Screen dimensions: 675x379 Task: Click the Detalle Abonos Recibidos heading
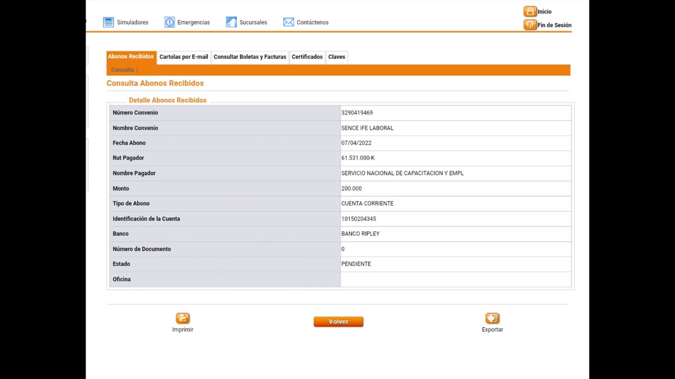(168, 101)
